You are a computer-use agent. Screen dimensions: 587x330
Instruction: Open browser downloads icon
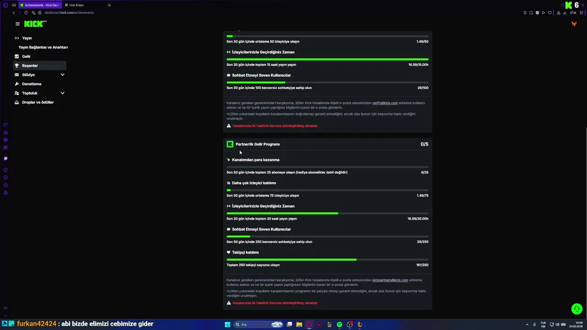click(565, 13)
